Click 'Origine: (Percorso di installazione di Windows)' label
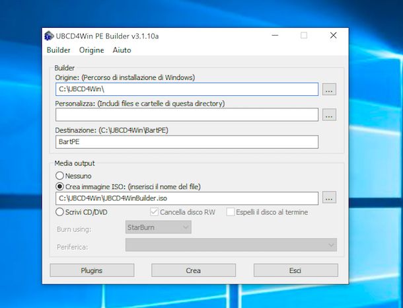Viewport: 403px width, 308px height. click(125, 77)
